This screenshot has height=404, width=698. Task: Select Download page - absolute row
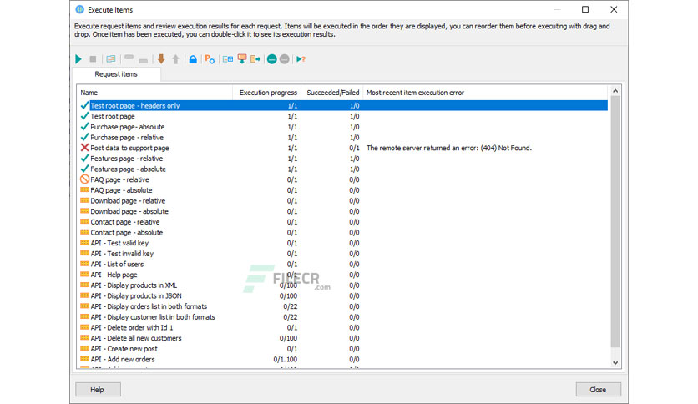coord(343,211)
